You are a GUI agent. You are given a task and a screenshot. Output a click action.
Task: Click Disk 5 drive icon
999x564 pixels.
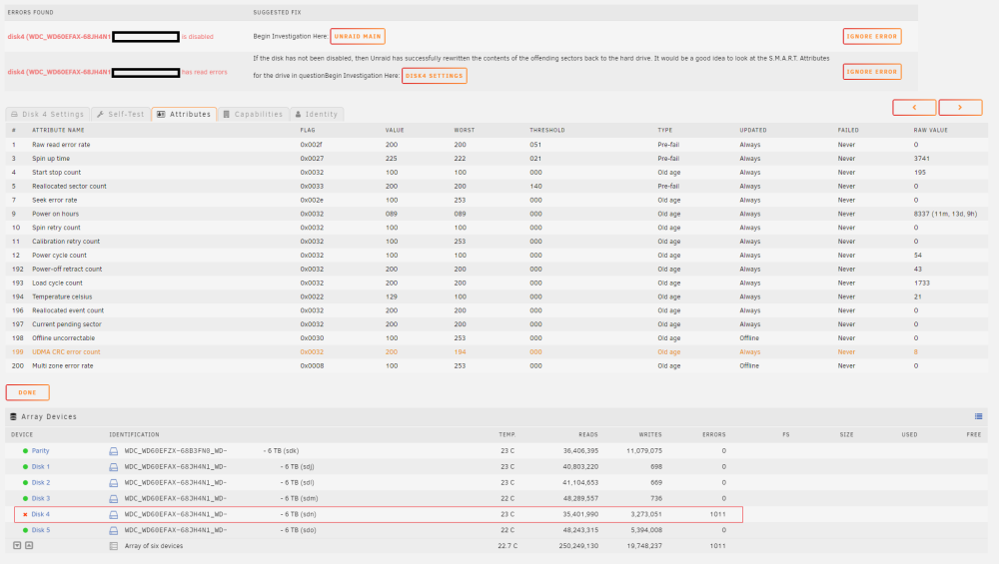(114, 530)
